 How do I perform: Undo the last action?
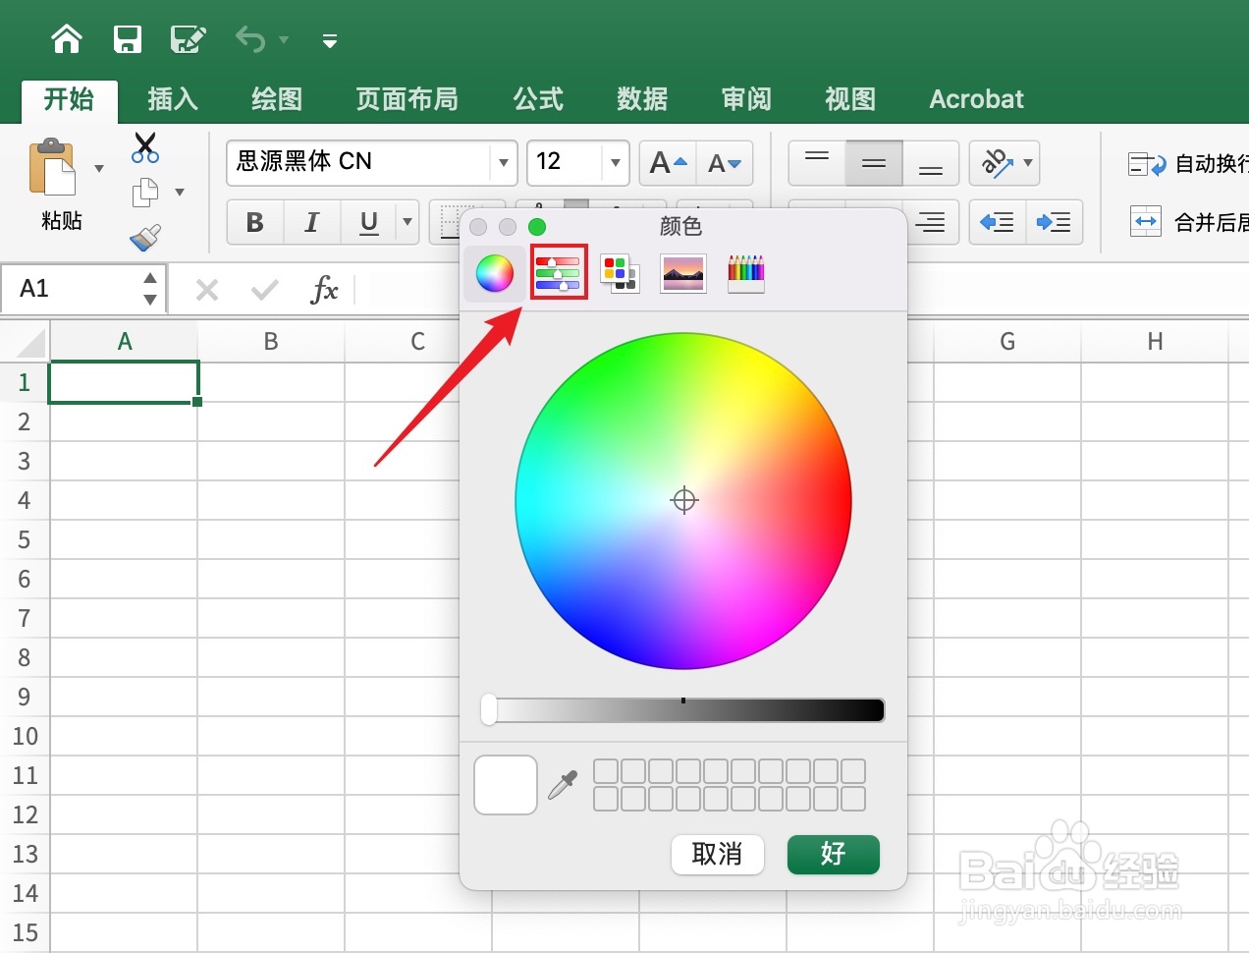click(x=250, y=39)
